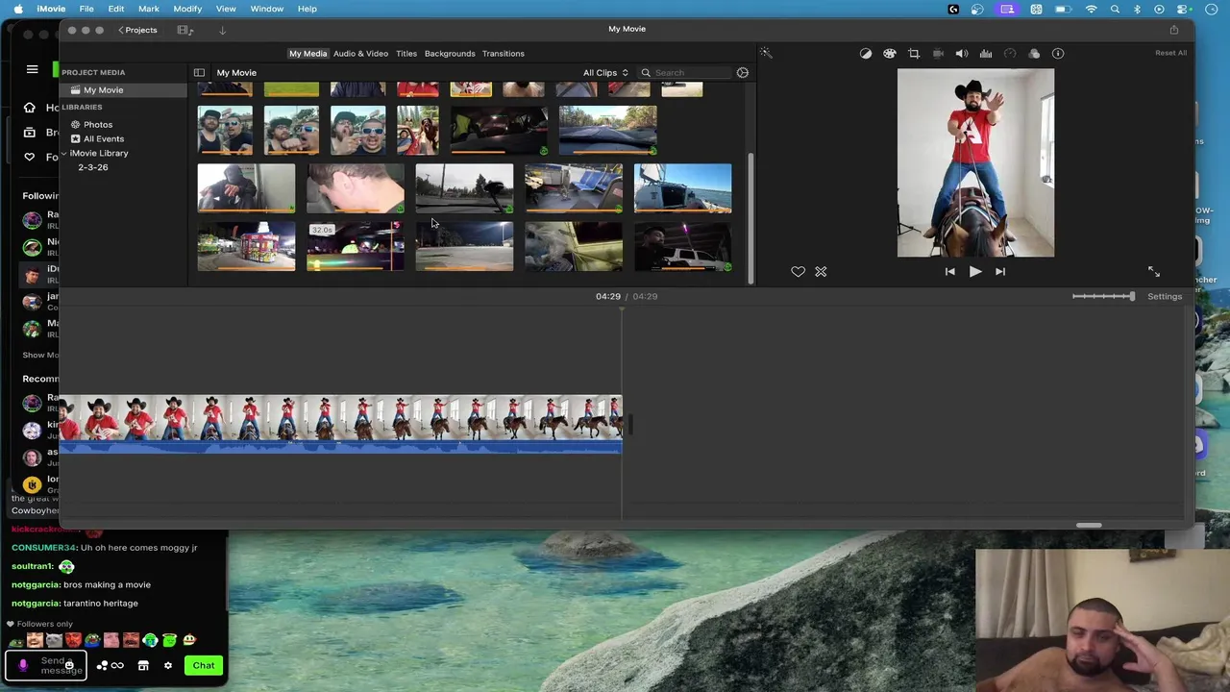The height and width of the screenshot is (692, 1230).
Task: Select the cowboy clip in the timeline
Action: 341,424
